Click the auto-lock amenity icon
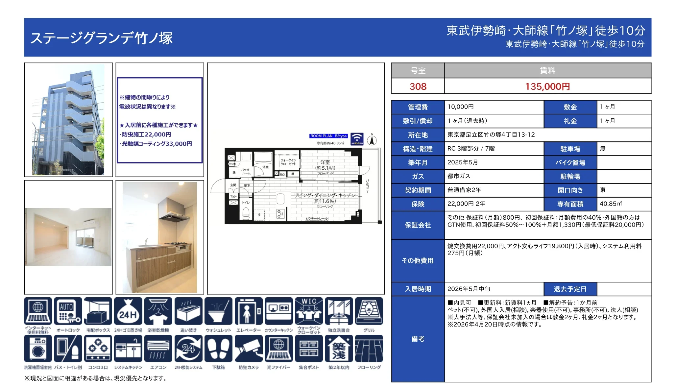The image size is (676, 388). 68,311
